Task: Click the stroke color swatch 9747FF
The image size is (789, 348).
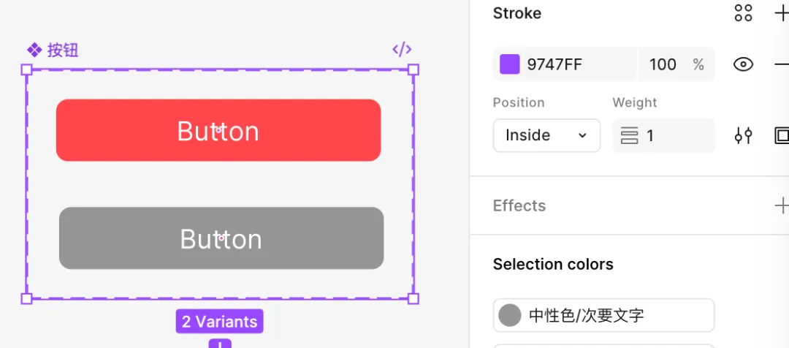Action: pyautogui.click(x=509, y=64)
